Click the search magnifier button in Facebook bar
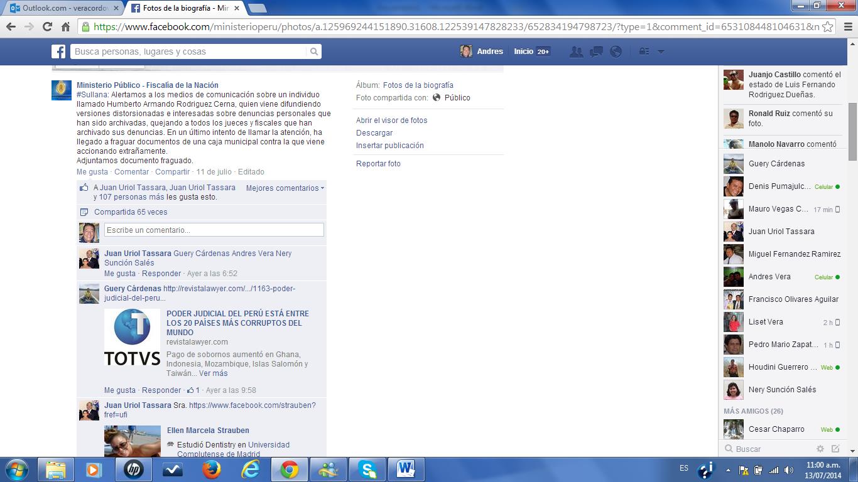This screenshot has height=482, width=858. [x=314, y=51]
